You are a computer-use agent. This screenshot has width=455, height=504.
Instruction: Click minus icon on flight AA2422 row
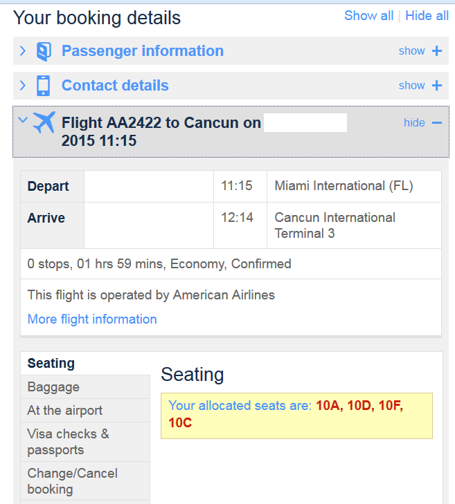[x=437, y=123]
